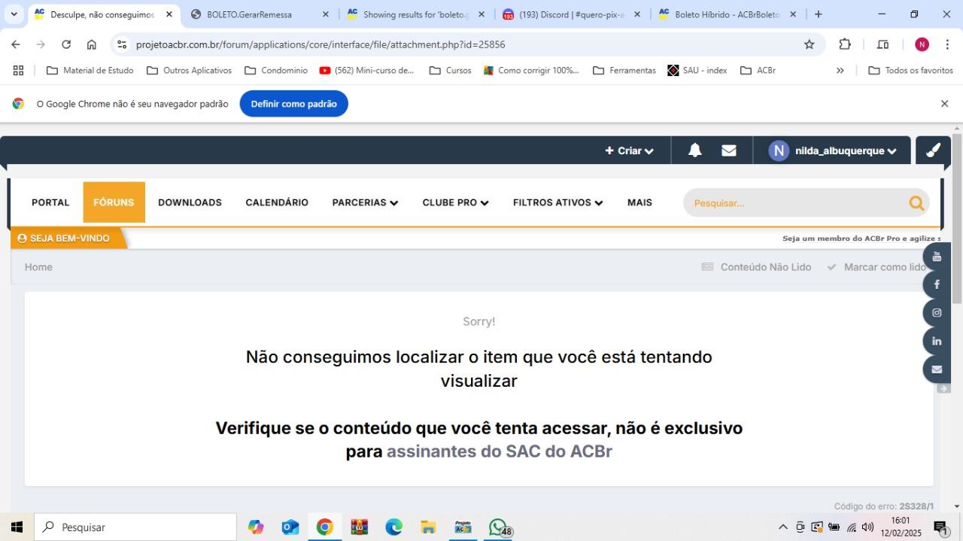This screenshot has height=541, width=963.
Task: Click the orange search magnifier icon
Action: click(916, 203)
